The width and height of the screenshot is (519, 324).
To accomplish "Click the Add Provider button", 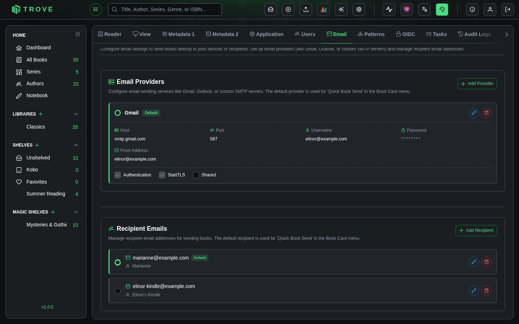I will 477,84.
